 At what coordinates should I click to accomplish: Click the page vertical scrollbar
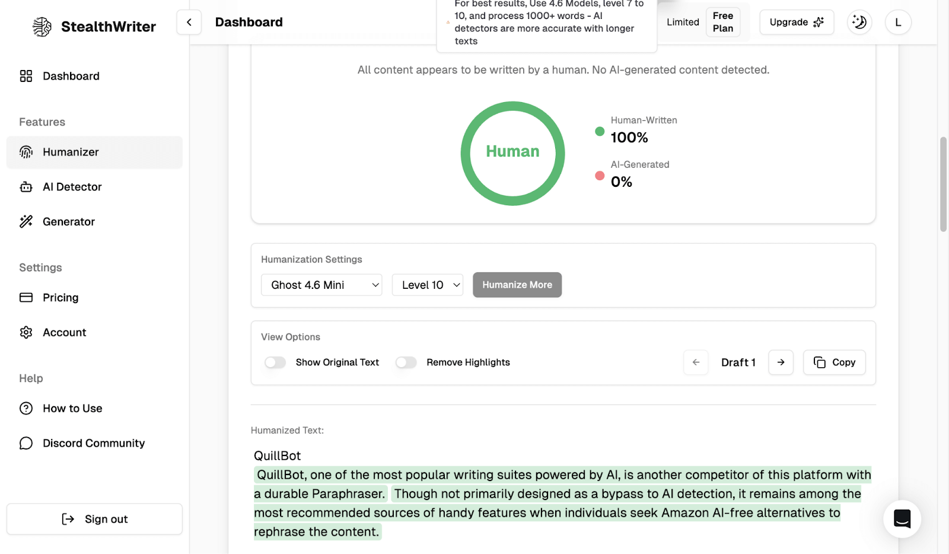pyautogui.click(x=943, y=184)
